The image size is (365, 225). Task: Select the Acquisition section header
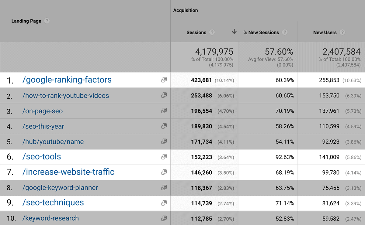(186, 10)
